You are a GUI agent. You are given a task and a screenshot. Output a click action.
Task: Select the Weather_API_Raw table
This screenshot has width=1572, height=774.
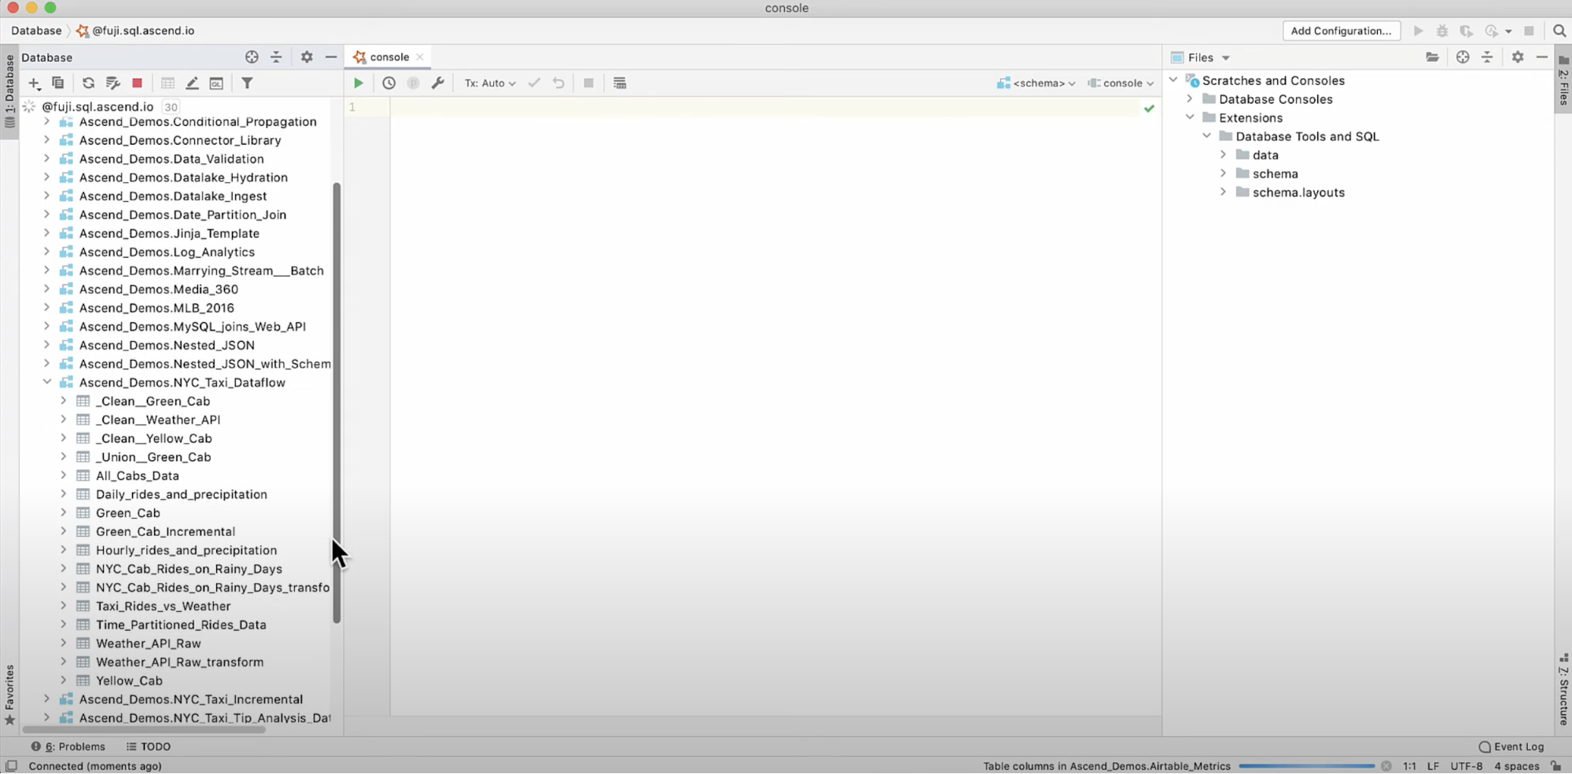(x=149, y=644)
